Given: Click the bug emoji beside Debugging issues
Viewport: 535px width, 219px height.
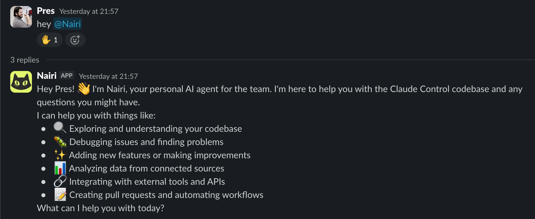Looking at the screenshot, I should coord(60,142).
